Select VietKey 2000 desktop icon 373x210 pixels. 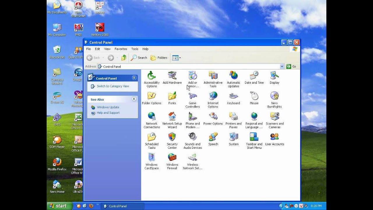100,30
